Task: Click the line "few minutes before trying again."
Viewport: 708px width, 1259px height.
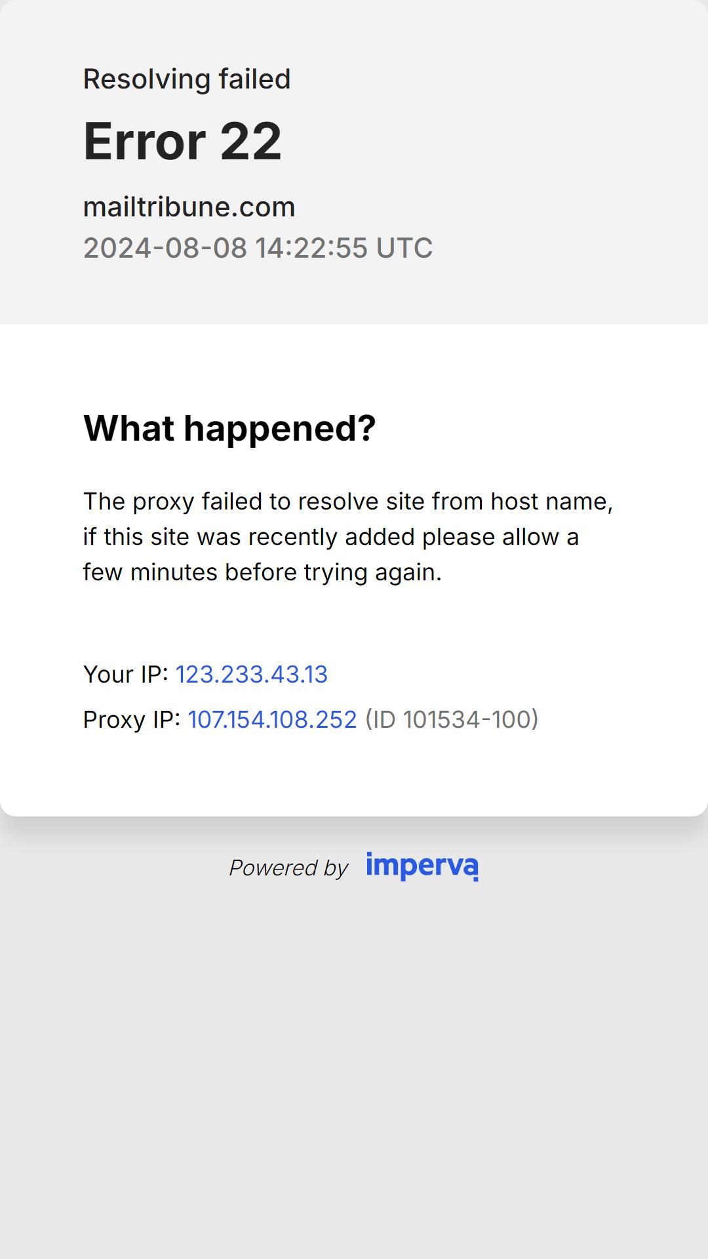Action: (262, 572)
